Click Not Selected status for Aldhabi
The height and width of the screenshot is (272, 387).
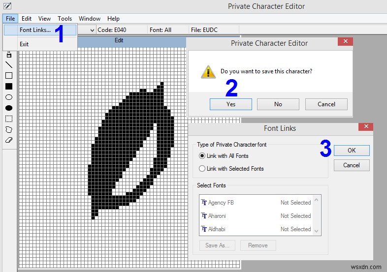(x=296, y=229)
